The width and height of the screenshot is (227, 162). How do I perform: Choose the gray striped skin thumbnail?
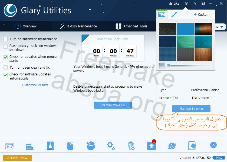185,55
